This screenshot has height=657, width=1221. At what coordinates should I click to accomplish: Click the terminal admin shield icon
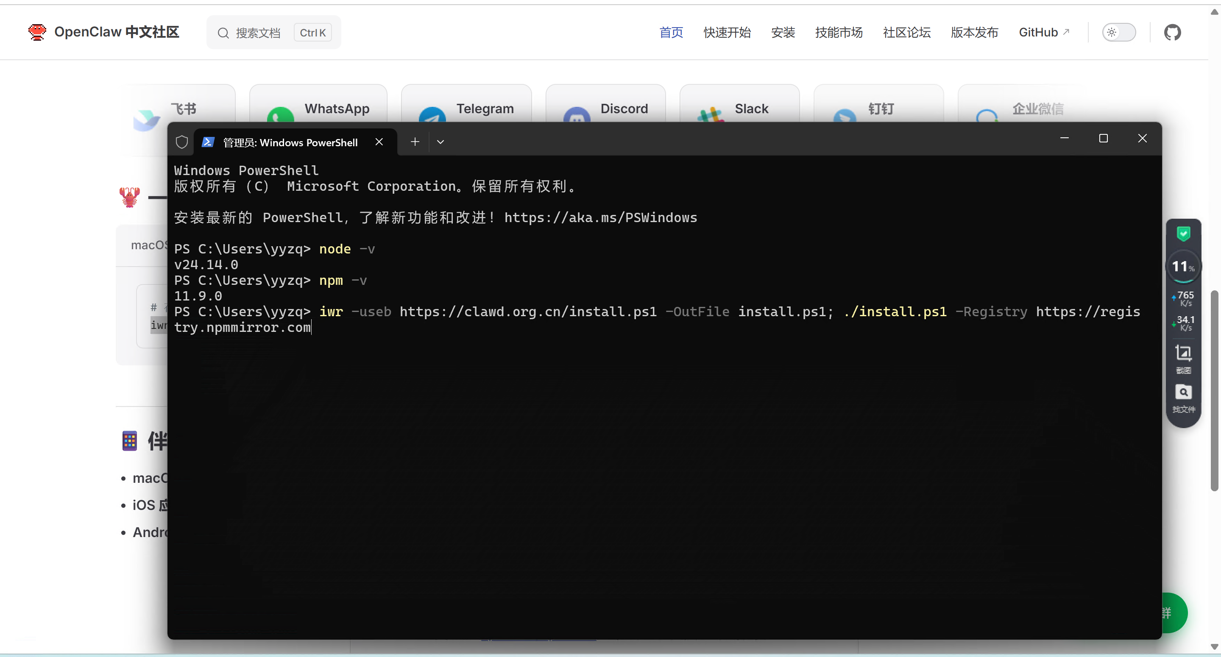coord(181,142)
